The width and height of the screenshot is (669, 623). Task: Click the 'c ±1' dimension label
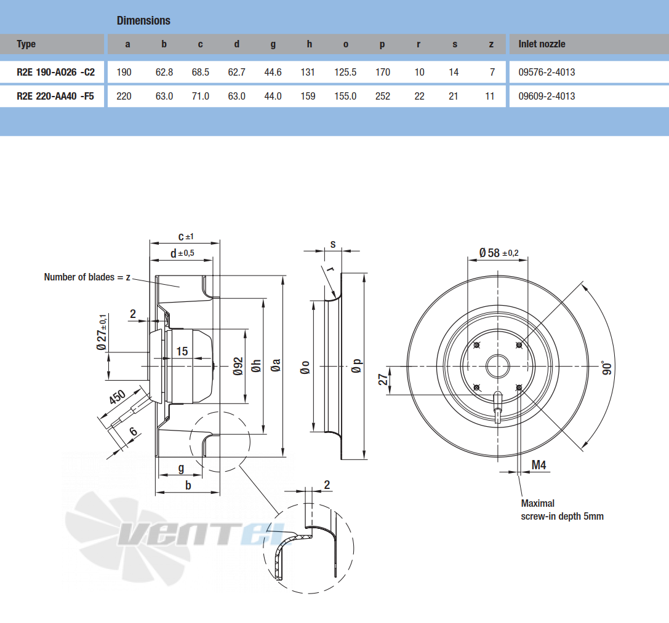(186, 236)
